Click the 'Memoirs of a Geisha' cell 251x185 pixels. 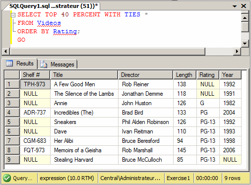point(84,150)
